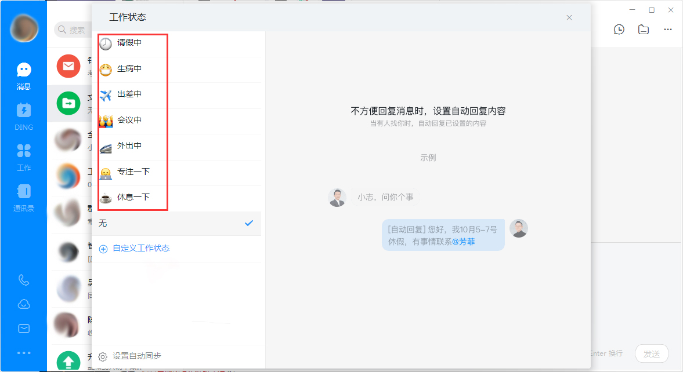Open the ... menu in the title bar
683x372 pixels.
tap(668, 29)
